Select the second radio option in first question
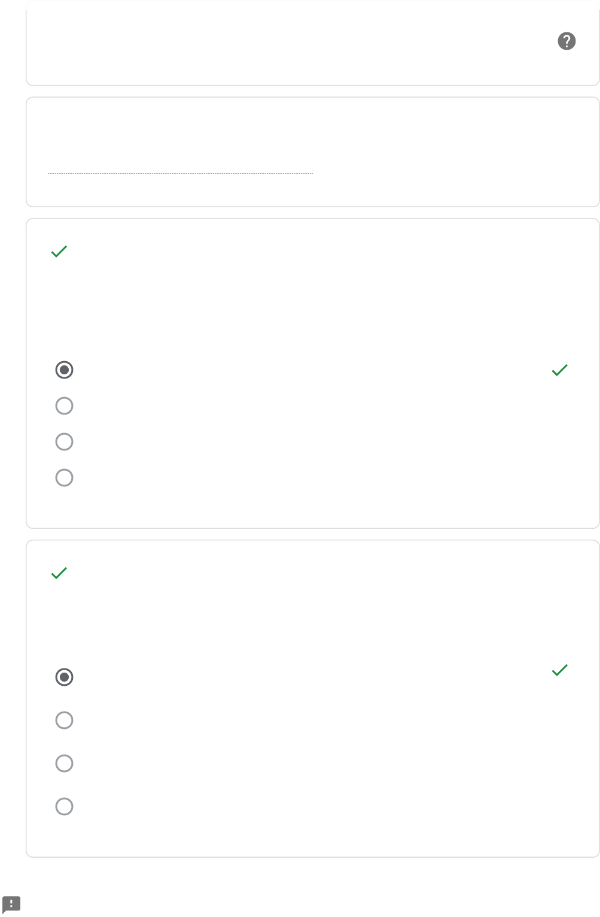This screenshot has height=917, width=600. coord(64,406)
